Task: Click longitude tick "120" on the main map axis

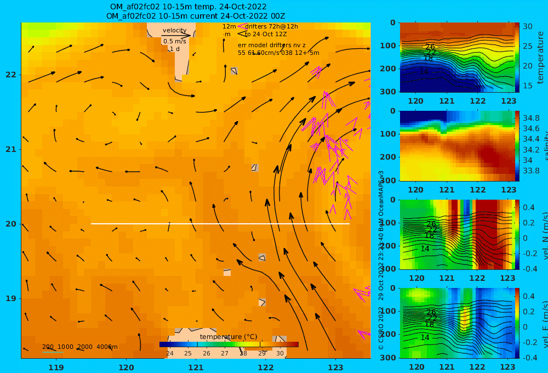Action: 126,368
